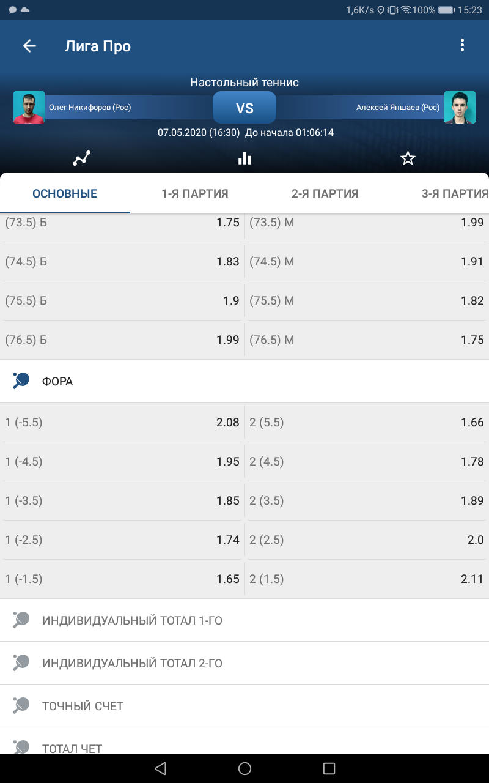Tap the Android home navigation button

pos(244,769)
